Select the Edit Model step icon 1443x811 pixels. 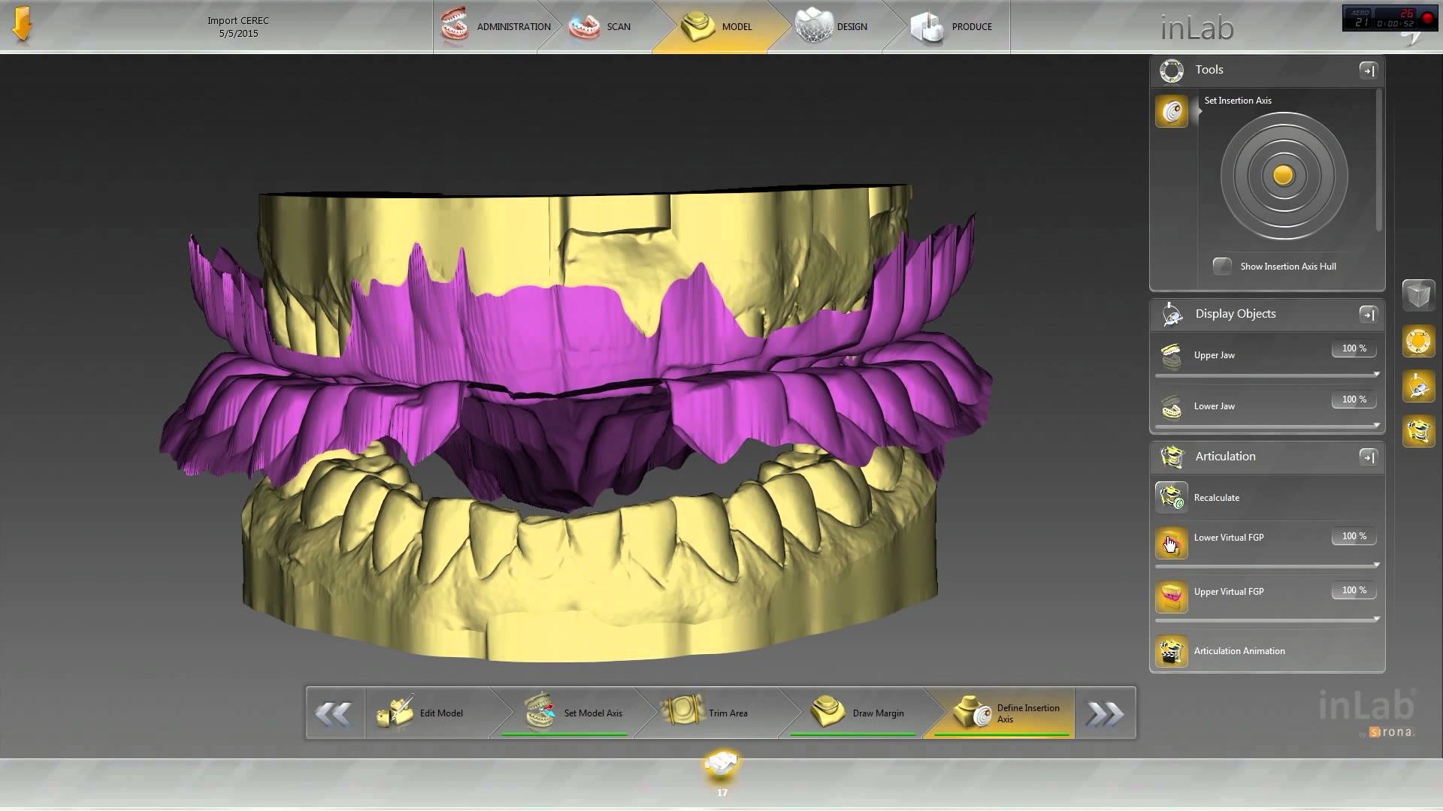coord(395,712)
